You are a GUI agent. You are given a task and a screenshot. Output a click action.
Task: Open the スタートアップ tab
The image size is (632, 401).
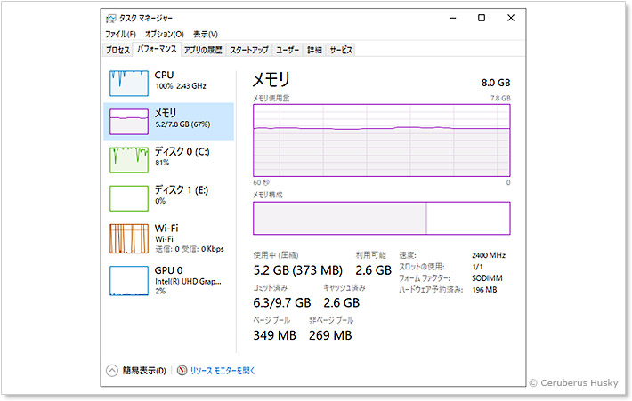coord(249,50)
